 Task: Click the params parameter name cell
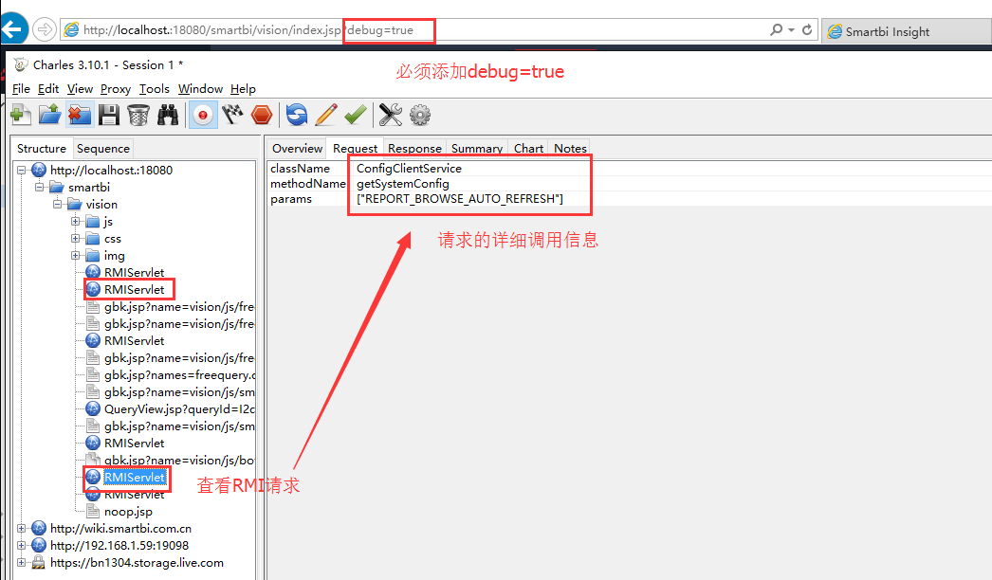pos(291,199)
